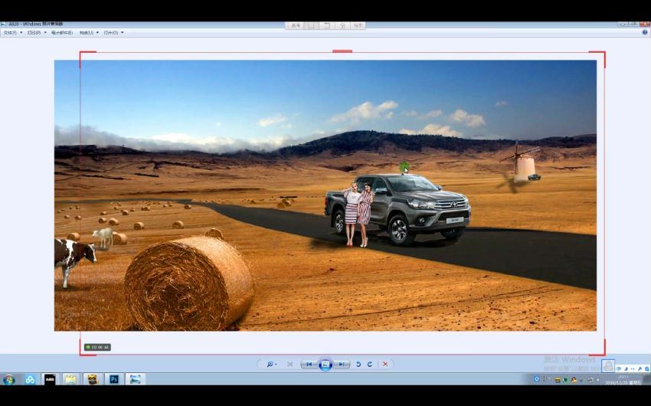Open the file explorer folder in the taskbar
This screenshot has height=406, width=651.
point(70,379)
